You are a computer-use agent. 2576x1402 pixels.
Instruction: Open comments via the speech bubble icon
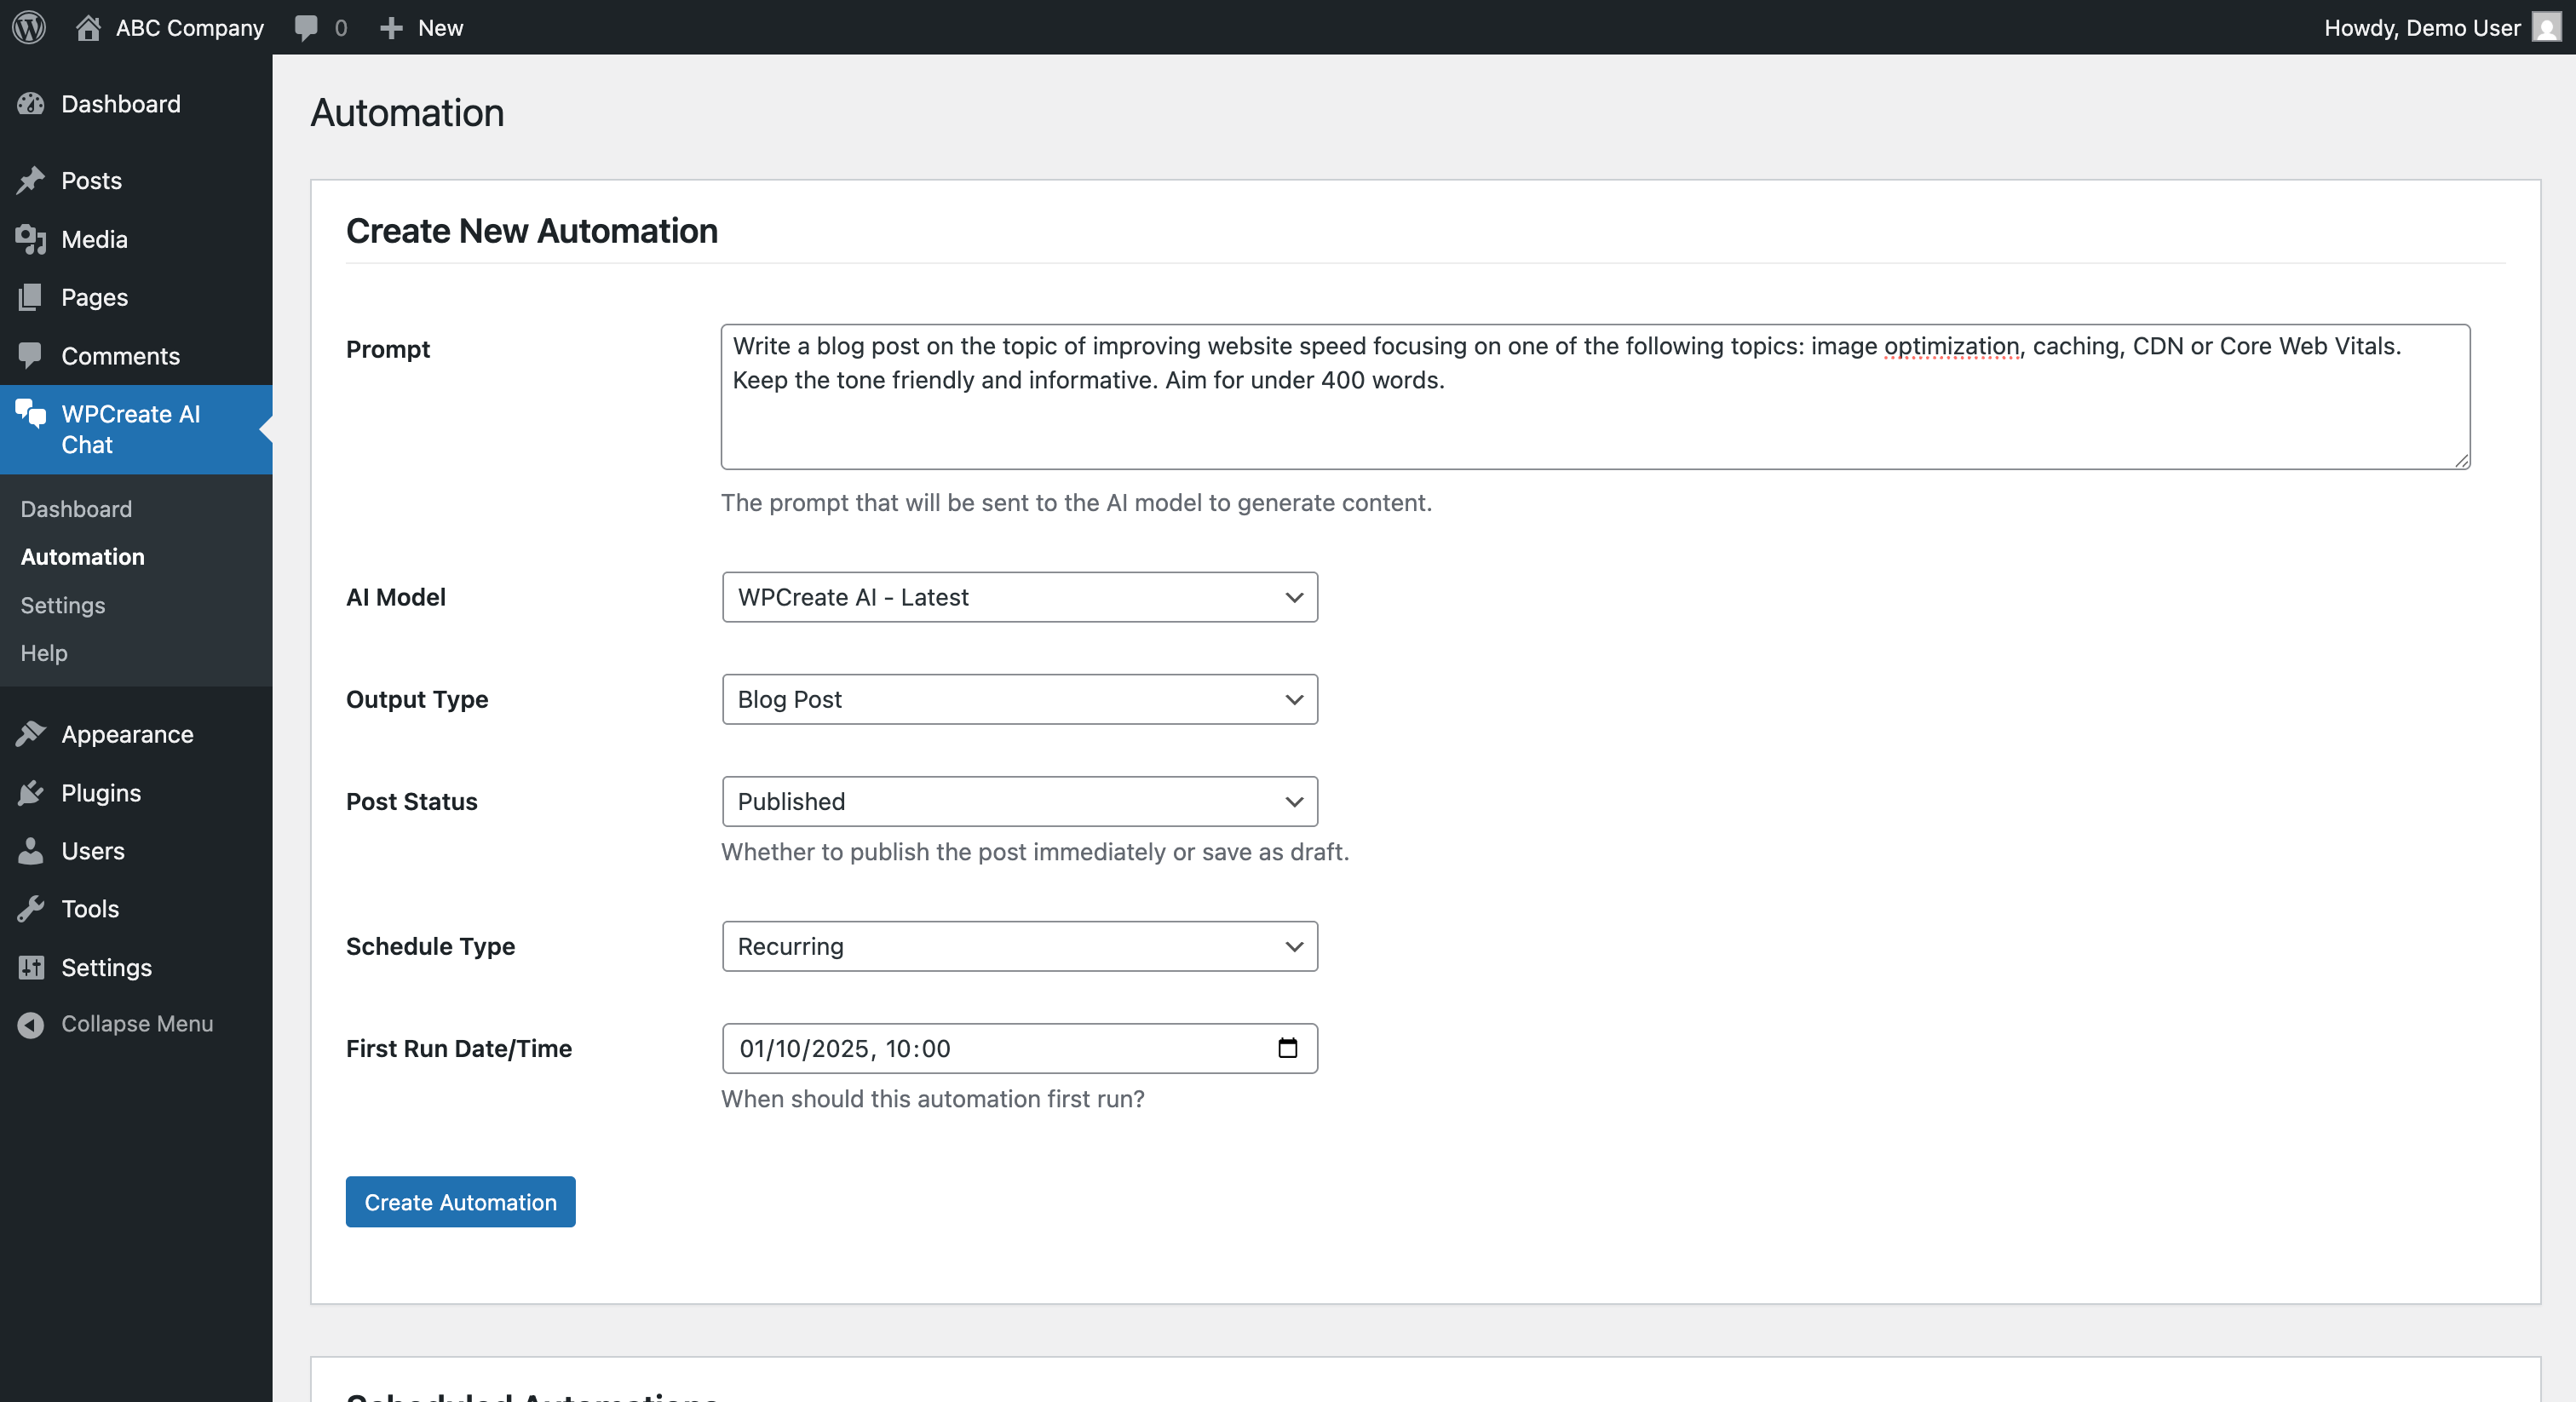[x=307, y=27]
